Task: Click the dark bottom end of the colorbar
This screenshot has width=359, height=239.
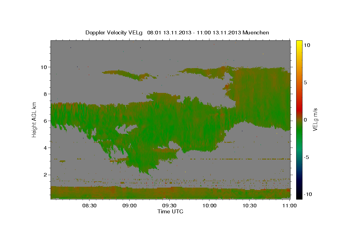Action: tap(299, 196)
